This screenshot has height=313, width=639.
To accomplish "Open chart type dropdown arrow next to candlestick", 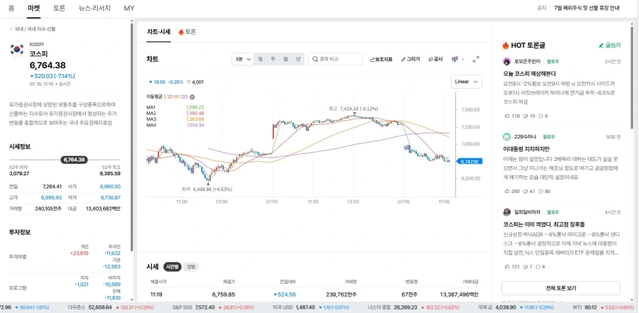I will tap(463, 59).
